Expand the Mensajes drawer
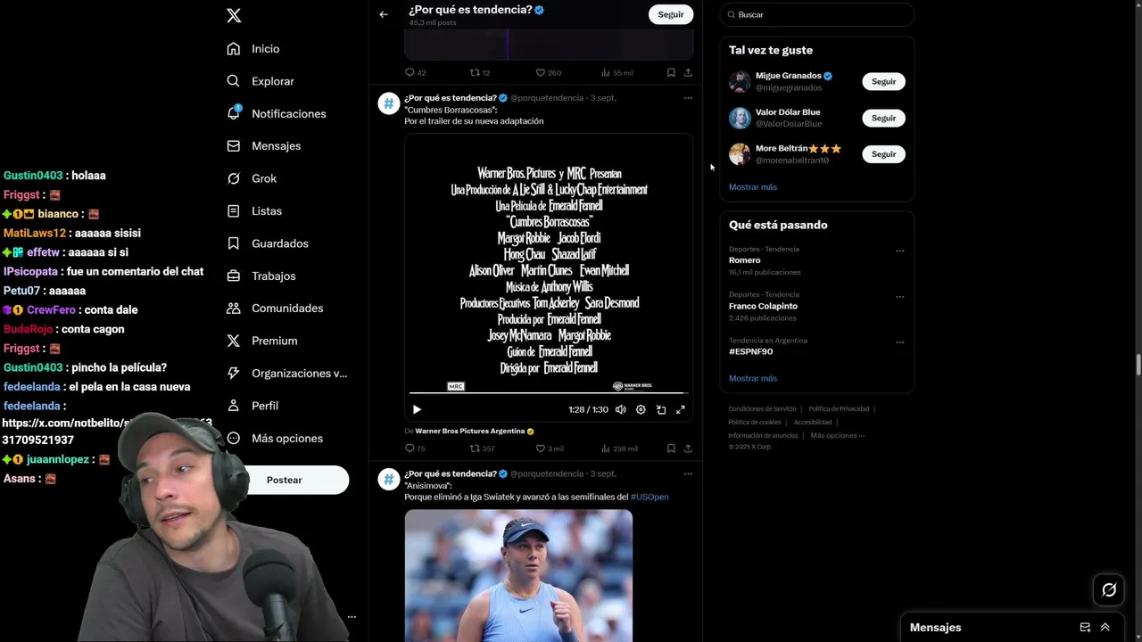 click(x=1105, y=628)
